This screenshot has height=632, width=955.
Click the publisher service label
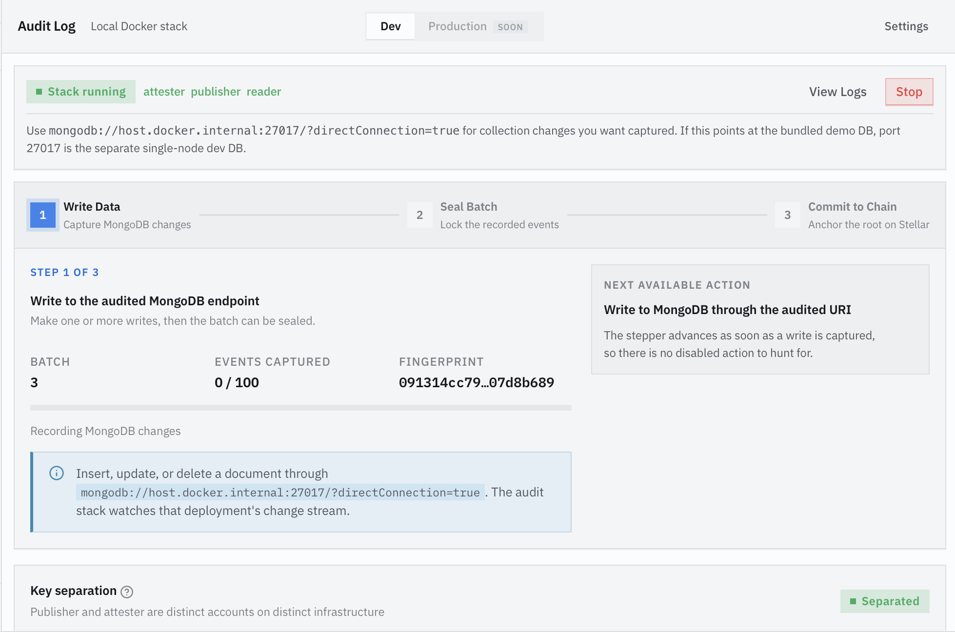tap(216, 92)
